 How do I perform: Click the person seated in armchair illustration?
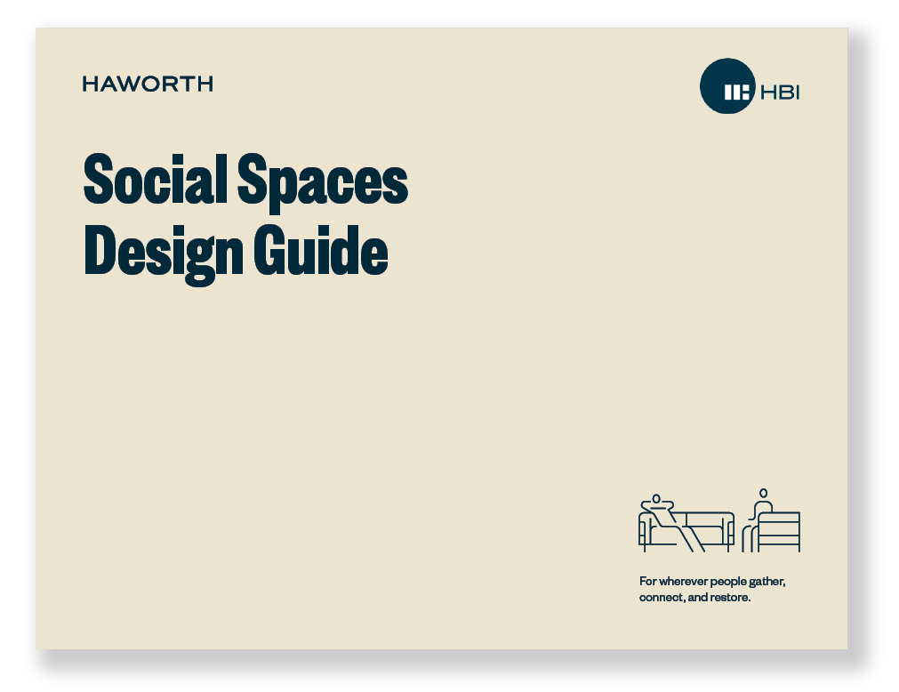771,520
